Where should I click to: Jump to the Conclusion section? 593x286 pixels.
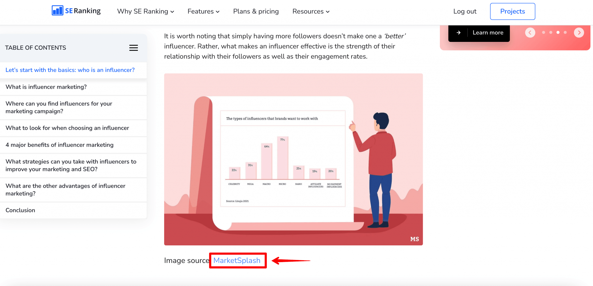click(x=20, y=210)
